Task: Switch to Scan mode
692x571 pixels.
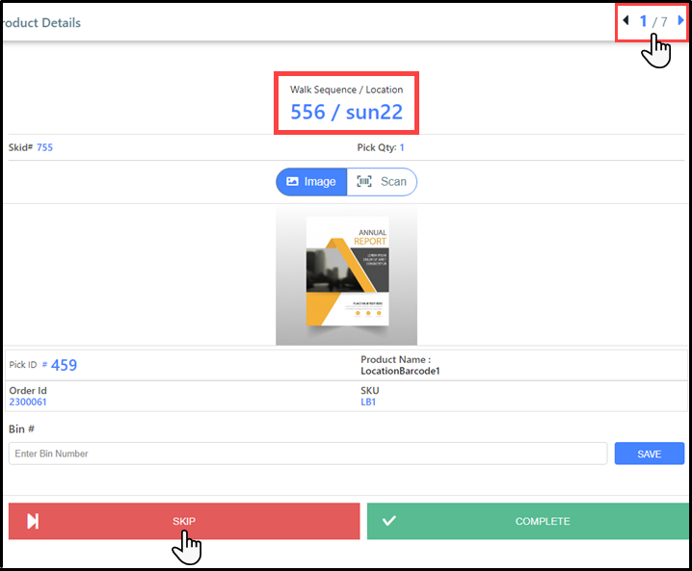Action: pyautogui.click(x=383, y=182)
